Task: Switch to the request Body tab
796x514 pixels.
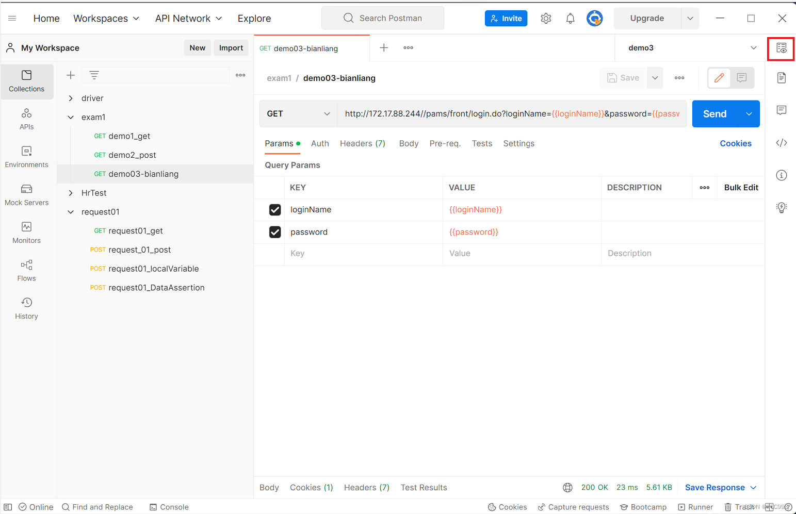Action: [x=409, y=144]
